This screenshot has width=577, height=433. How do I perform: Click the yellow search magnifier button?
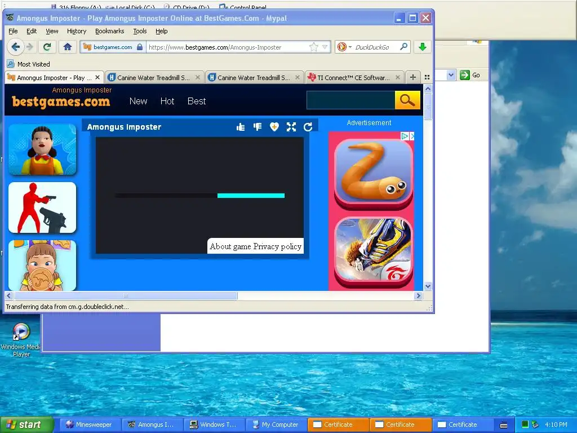(x=407, y=100)
